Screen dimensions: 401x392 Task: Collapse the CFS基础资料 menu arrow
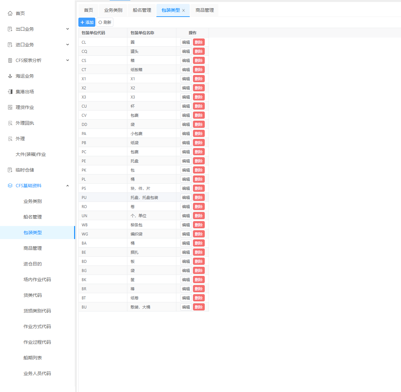click(68, 186)
